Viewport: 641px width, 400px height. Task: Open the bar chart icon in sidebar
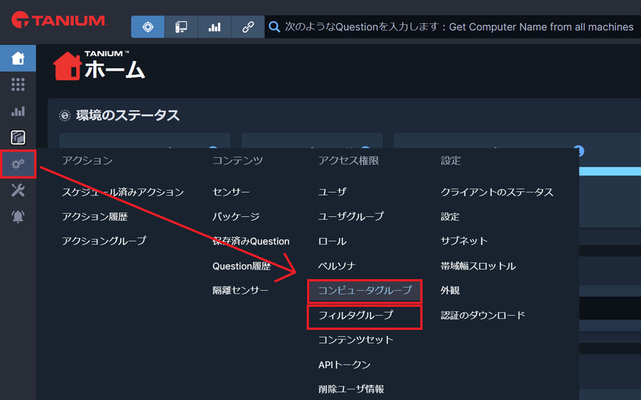18,111
